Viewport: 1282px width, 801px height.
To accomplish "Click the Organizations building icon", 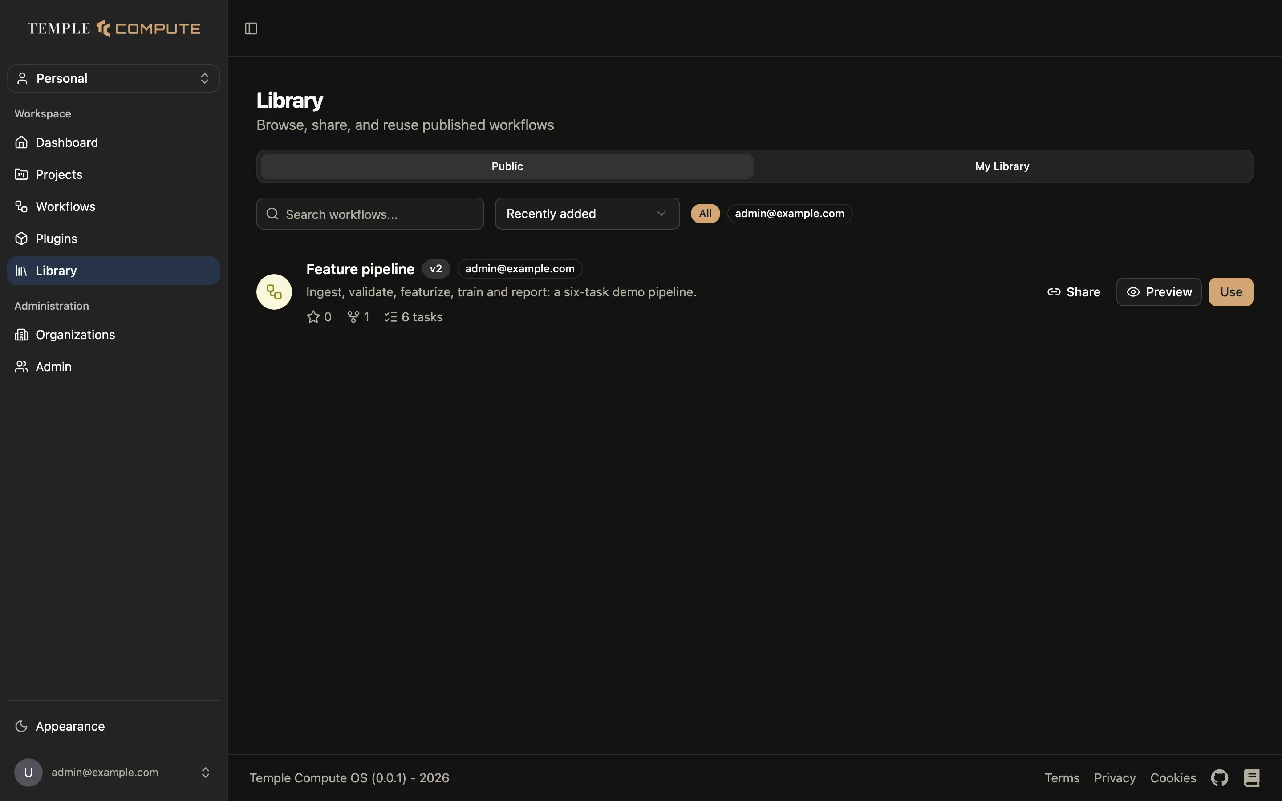I will 21,335.
